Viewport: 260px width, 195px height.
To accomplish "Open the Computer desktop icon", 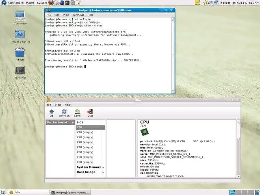I will point(20,16).
